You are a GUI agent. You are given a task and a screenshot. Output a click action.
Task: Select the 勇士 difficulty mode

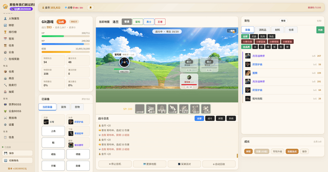(149, 22)
